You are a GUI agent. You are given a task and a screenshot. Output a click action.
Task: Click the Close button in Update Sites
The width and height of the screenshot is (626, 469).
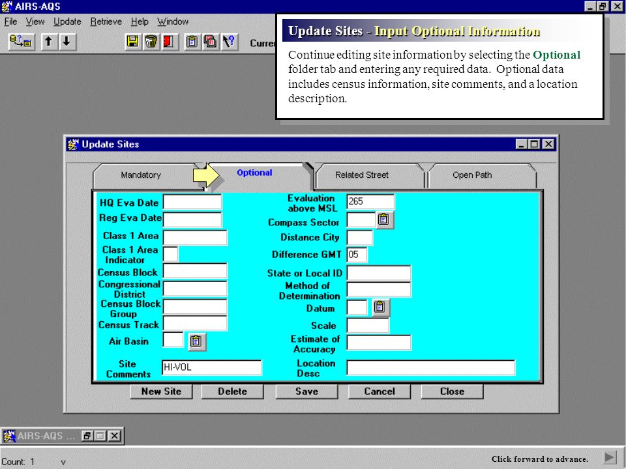(x=452, y=391)
